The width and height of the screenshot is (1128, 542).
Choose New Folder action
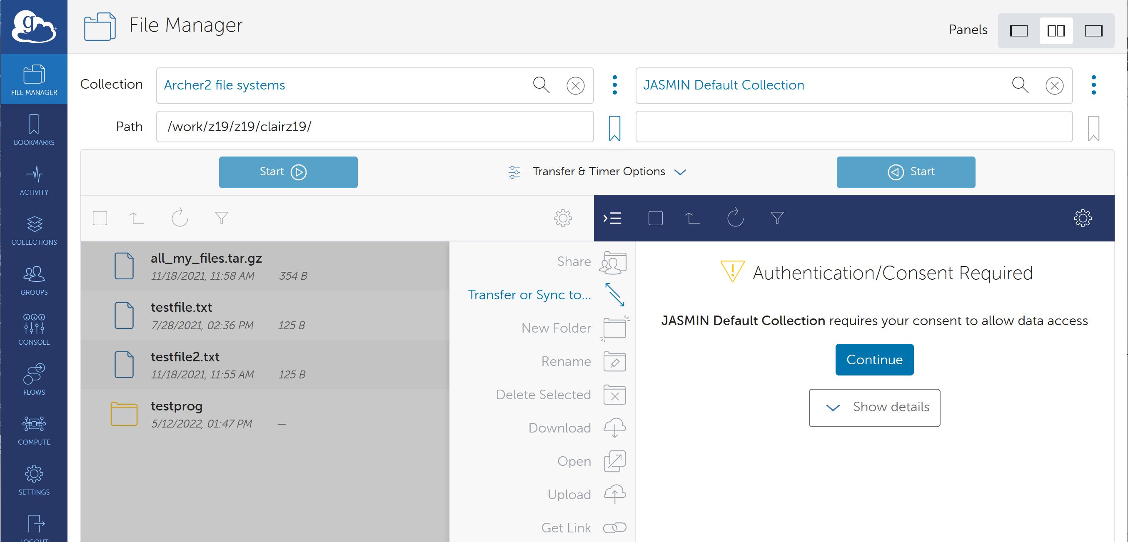coord(575,328)
